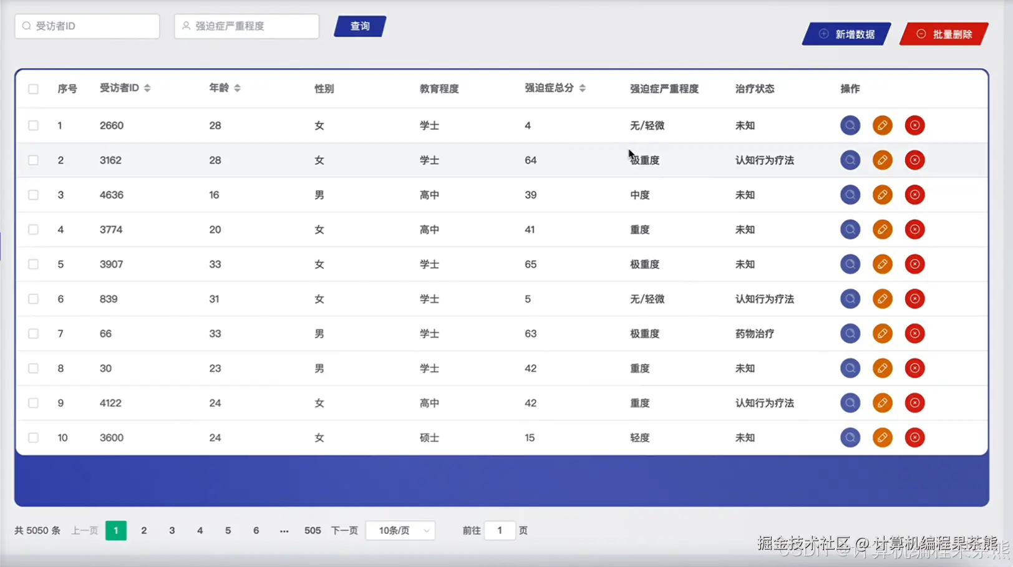1013x567 pixels.
Task: Sort by 年龄 column arrows
Action: (x=237, y=88)
